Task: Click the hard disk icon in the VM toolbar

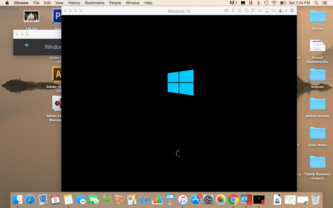Action: [267, 11]
